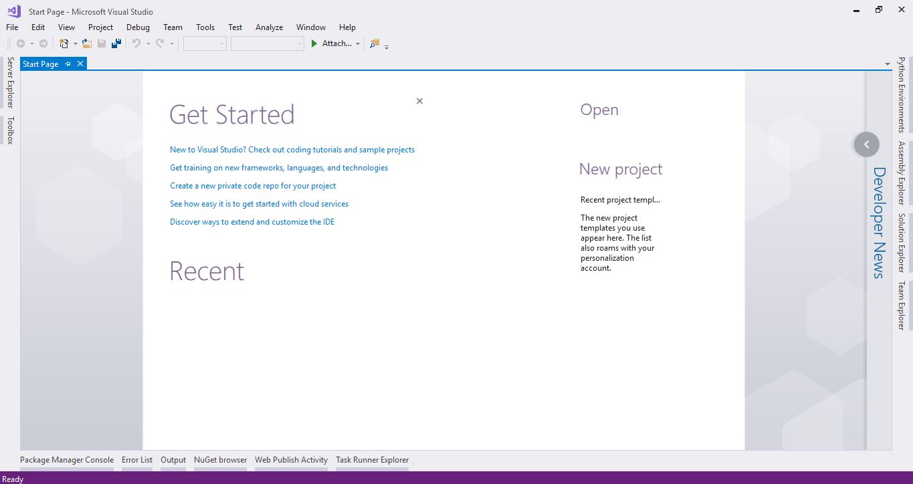Screen dimensions: 913x484
Task: Open the NuGet browser tab
Action: 221,460
